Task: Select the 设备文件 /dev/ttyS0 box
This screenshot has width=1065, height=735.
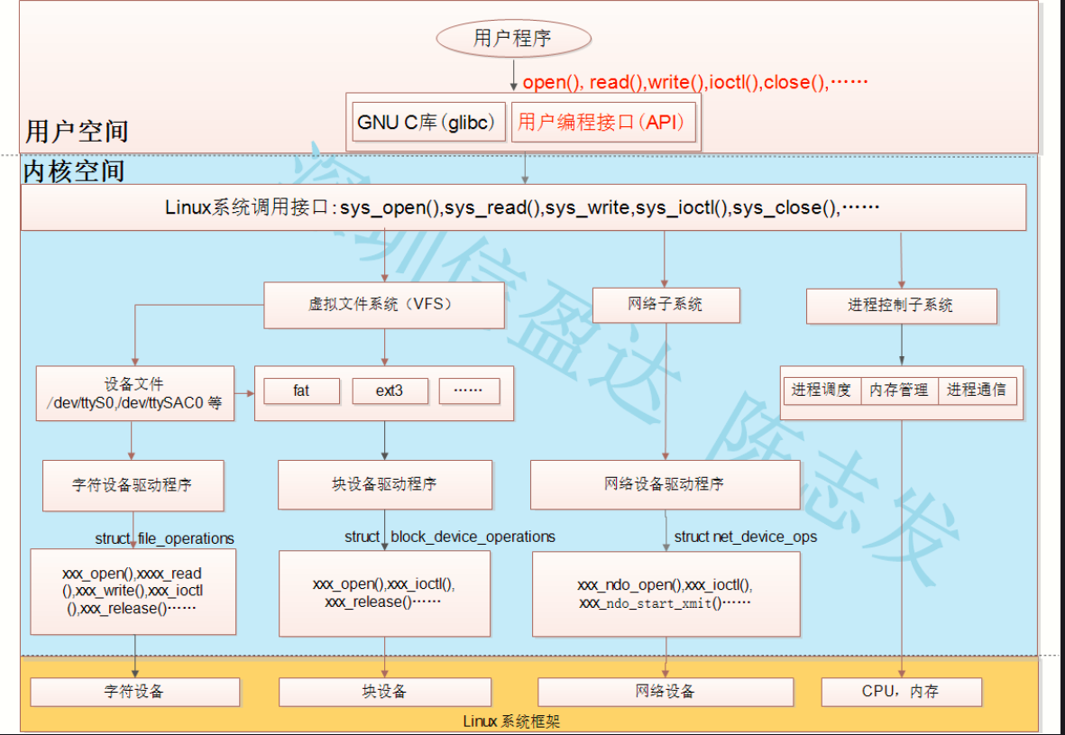Action: (x=134, y=393)
